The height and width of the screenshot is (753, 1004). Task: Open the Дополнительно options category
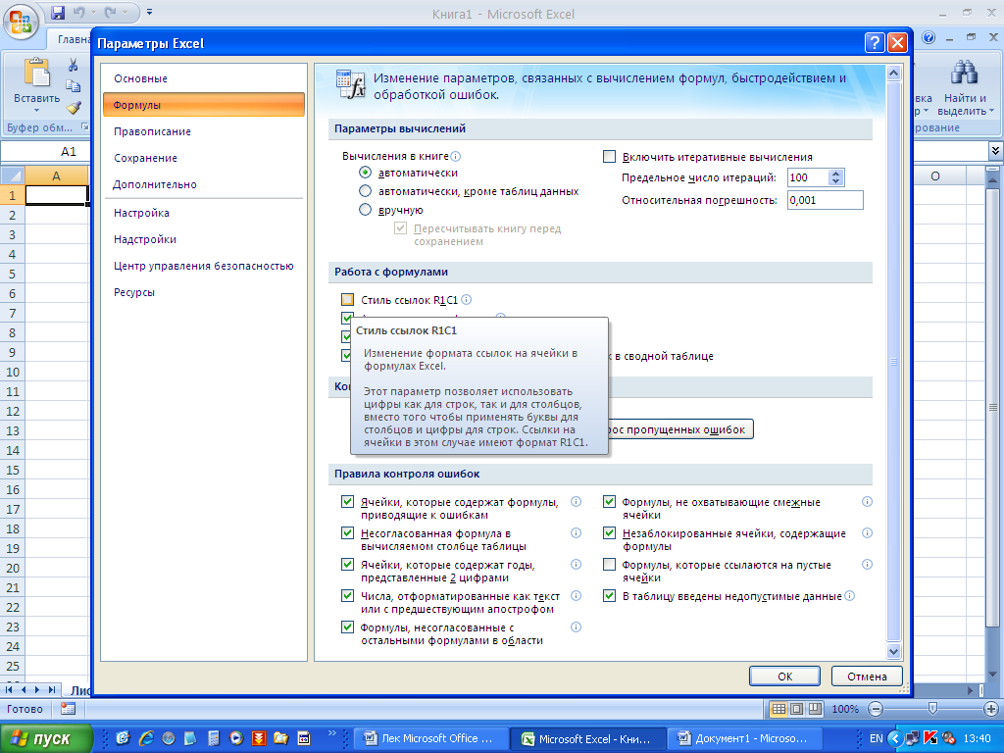point(204,184)
